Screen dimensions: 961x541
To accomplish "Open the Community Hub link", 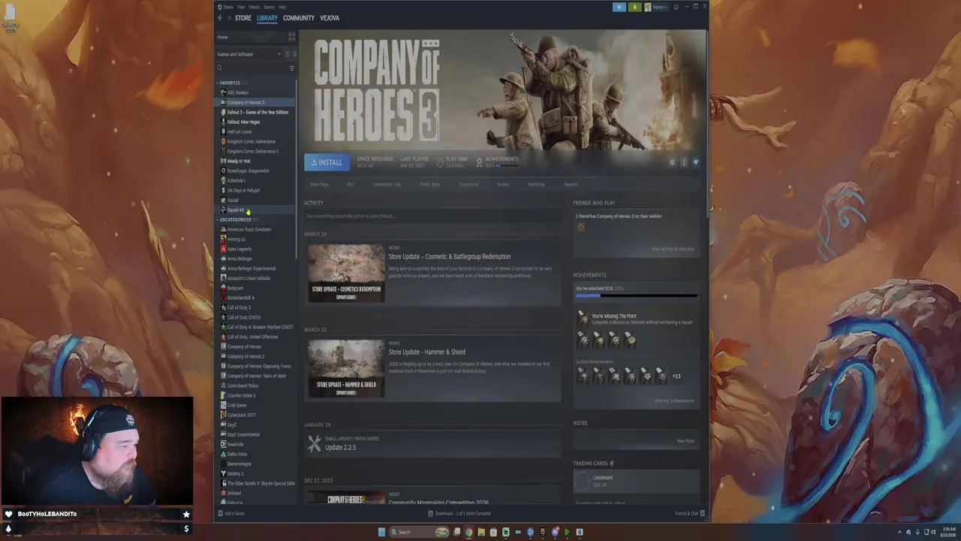I will tap(387, 184).
